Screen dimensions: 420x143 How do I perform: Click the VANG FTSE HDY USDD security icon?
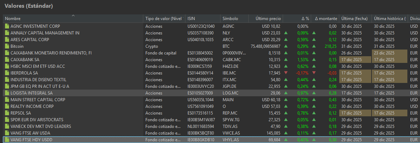pyautogui.click(x=7, y=140)
